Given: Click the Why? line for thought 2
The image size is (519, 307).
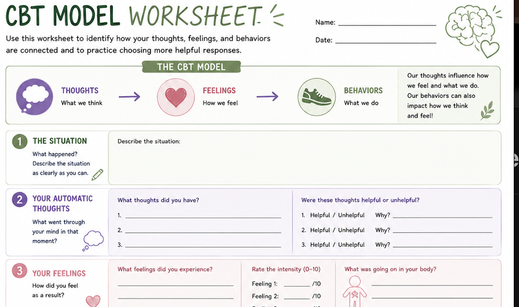Looking at the screenshot, I should (442, 233).
